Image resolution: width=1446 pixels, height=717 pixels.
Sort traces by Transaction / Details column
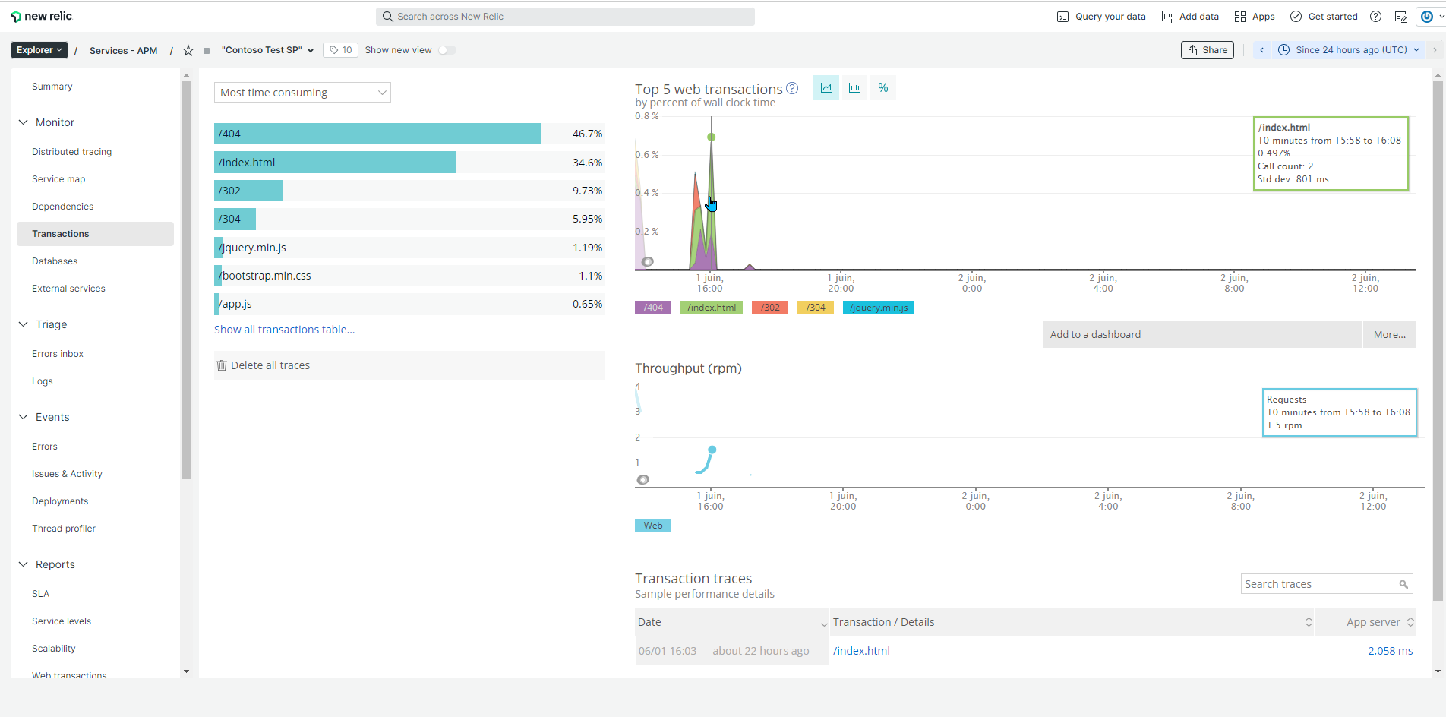point(1072,622)
